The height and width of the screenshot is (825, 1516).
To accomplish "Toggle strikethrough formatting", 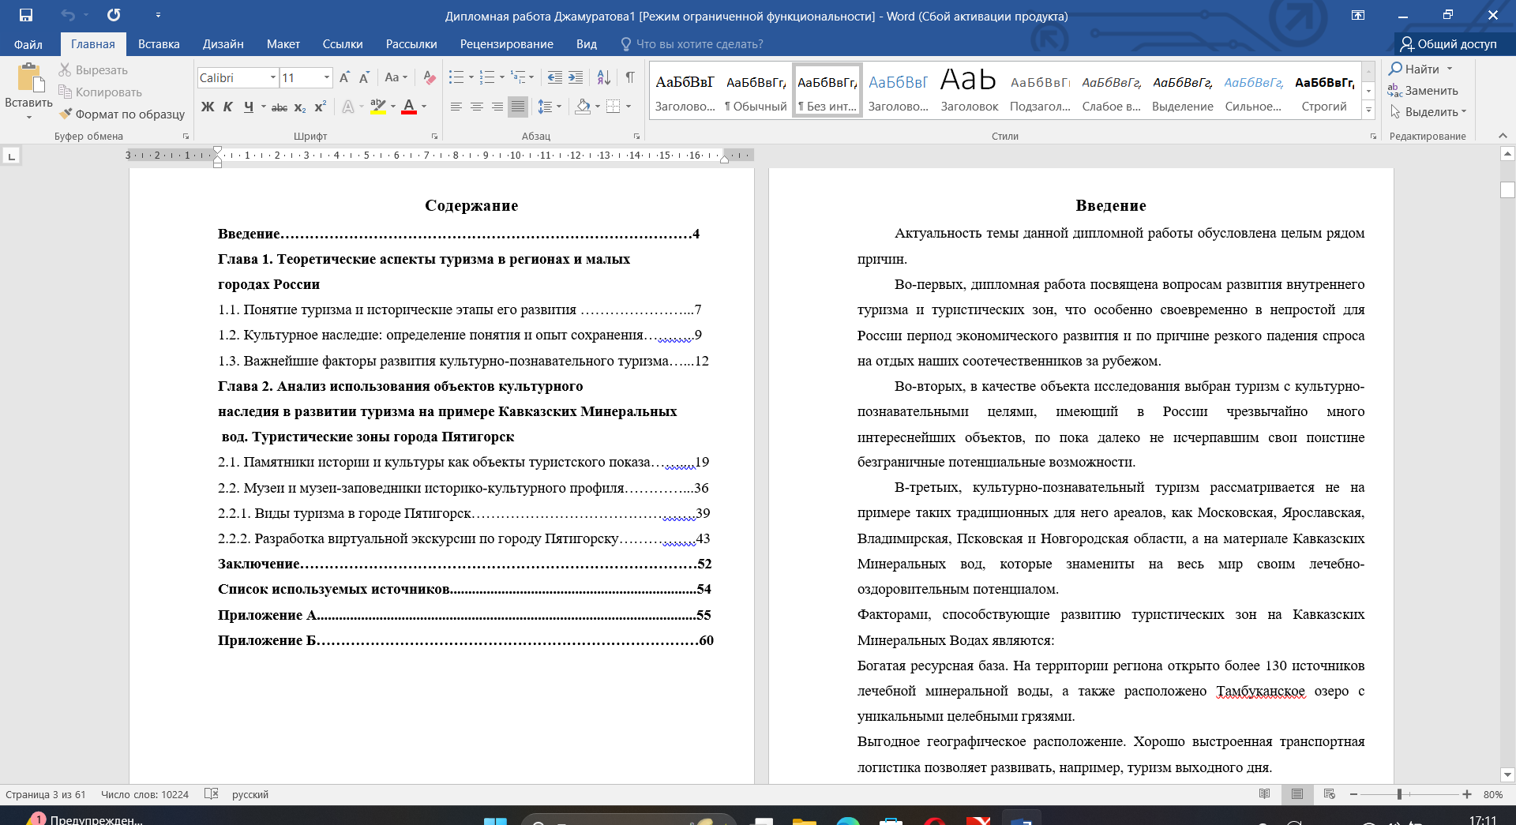I will [x=279, y=107].
